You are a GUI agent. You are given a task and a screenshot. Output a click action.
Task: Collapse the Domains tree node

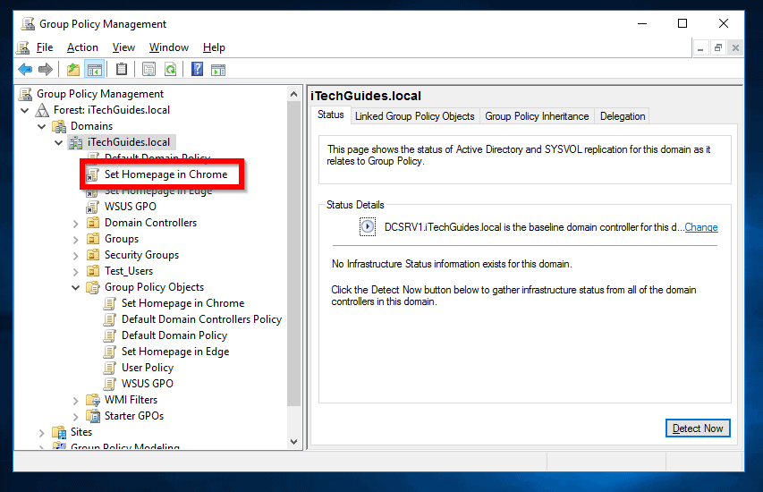[42, 126]
